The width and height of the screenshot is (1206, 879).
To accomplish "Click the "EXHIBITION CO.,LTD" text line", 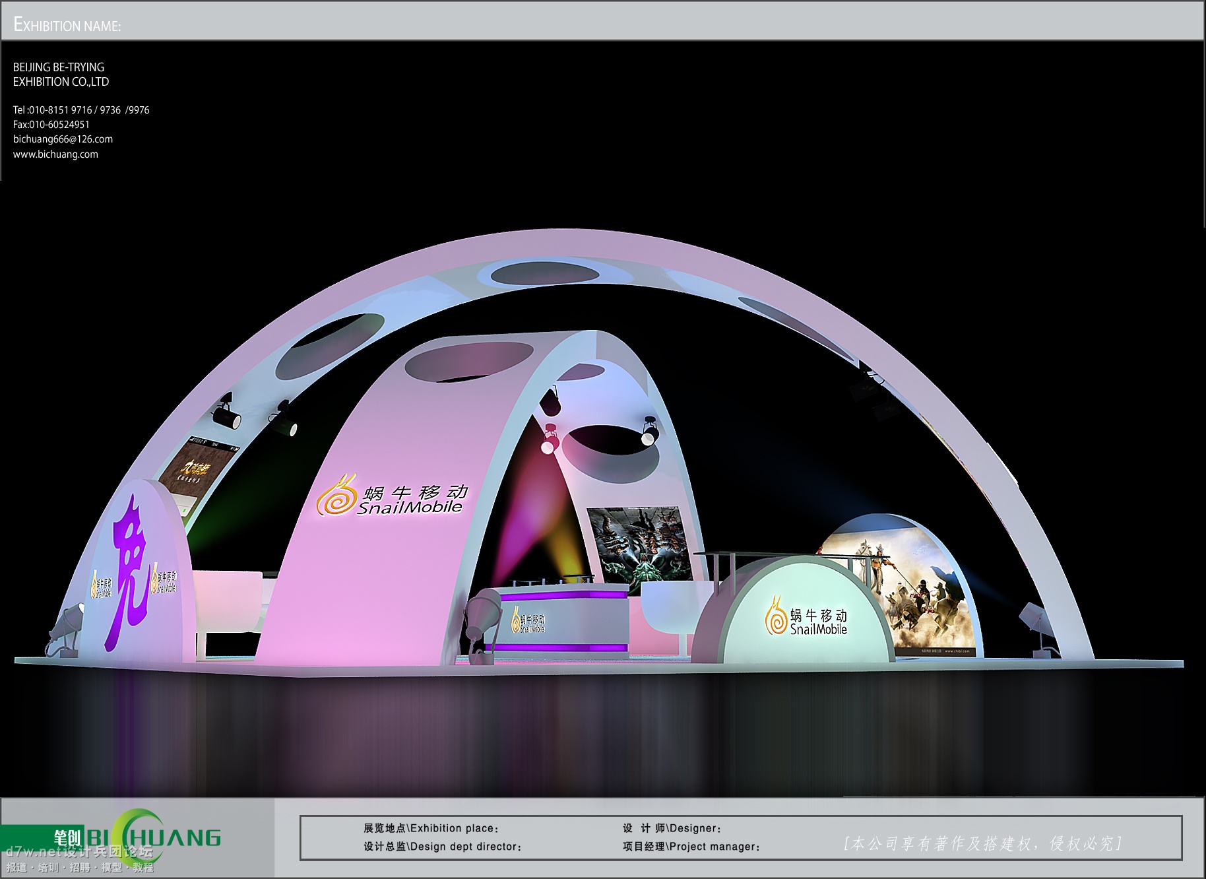I will 61,82.
